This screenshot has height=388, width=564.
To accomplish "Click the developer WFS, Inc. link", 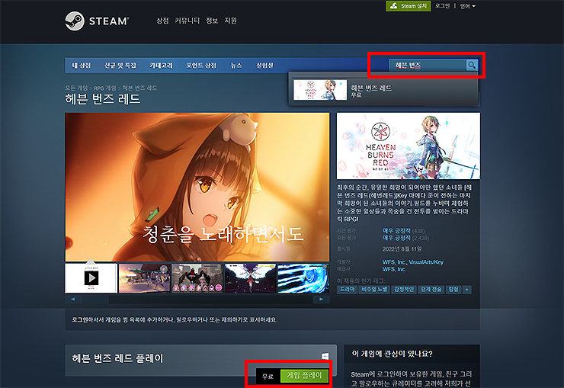I will point(394,262).
